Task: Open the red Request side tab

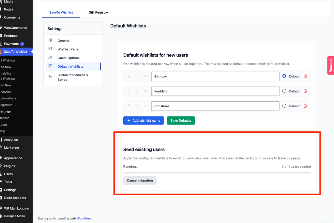Action: [x=330, y=65]
